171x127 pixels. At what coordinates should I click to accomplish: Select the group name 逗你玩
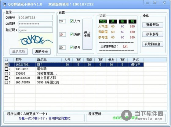click(x=42, y=69)
